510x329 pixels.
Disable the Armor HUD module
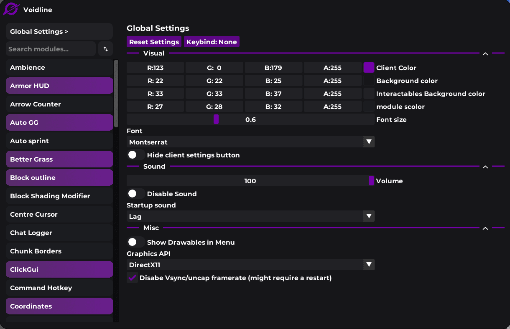click(59, 86)
